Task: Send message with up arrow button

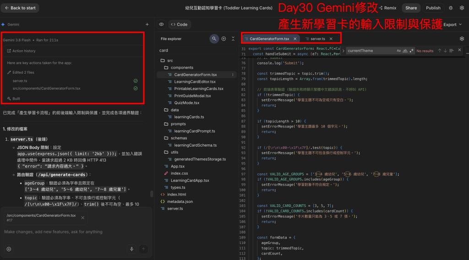Action: [x=143, y=249]
